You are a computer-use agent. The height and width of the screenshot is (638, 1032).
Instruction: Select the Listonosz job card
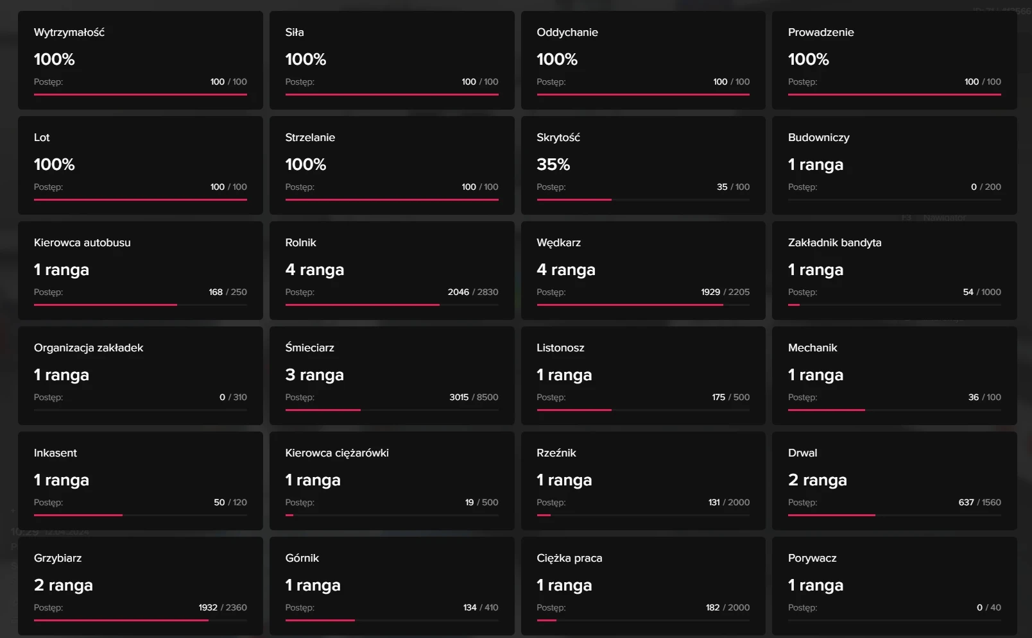(x=643, y=375)
